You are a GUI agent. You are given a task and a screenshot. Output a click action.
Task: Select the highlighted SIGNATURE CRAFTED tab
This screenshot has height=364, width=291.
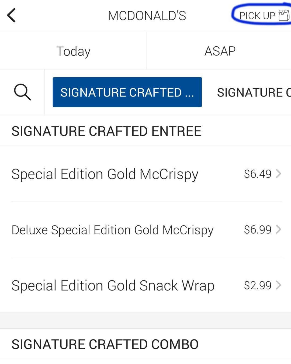pos(127,92)
